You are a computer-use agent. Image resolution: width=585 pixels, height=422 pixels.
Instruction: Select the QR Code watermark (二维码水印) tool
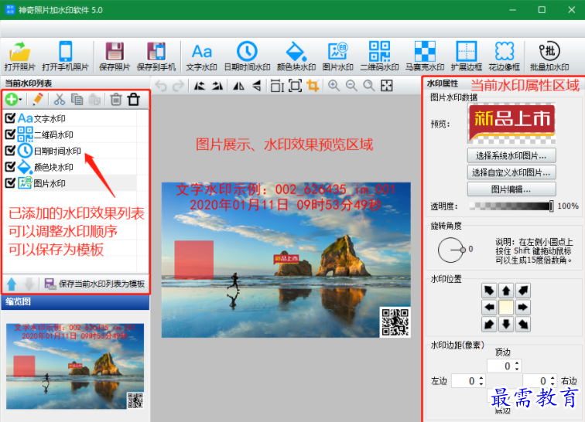[x=379, y=56]
